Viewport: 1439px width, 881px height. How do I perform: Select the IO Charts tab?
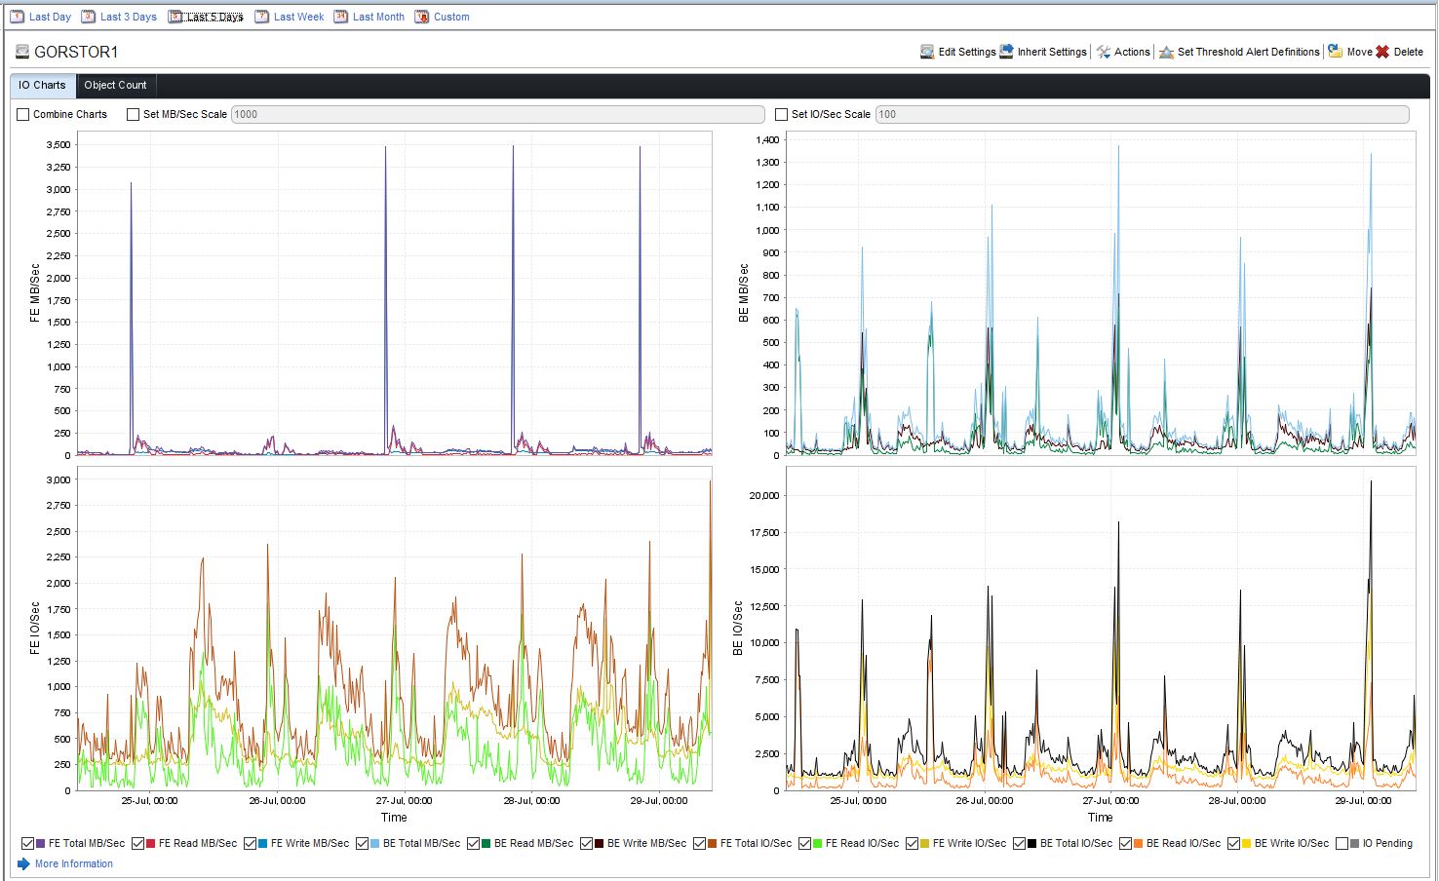42,85
